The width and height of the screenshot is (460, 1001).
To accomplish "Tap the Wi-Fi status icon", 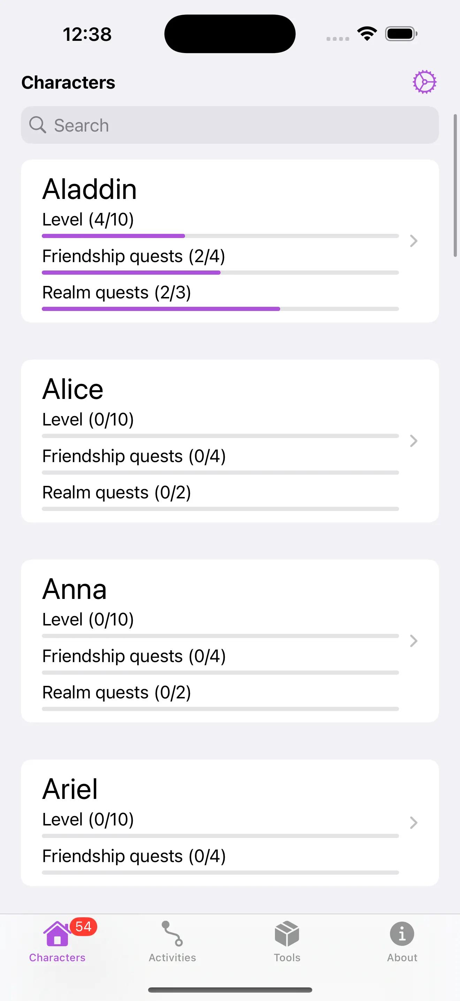I will [367, 34].
